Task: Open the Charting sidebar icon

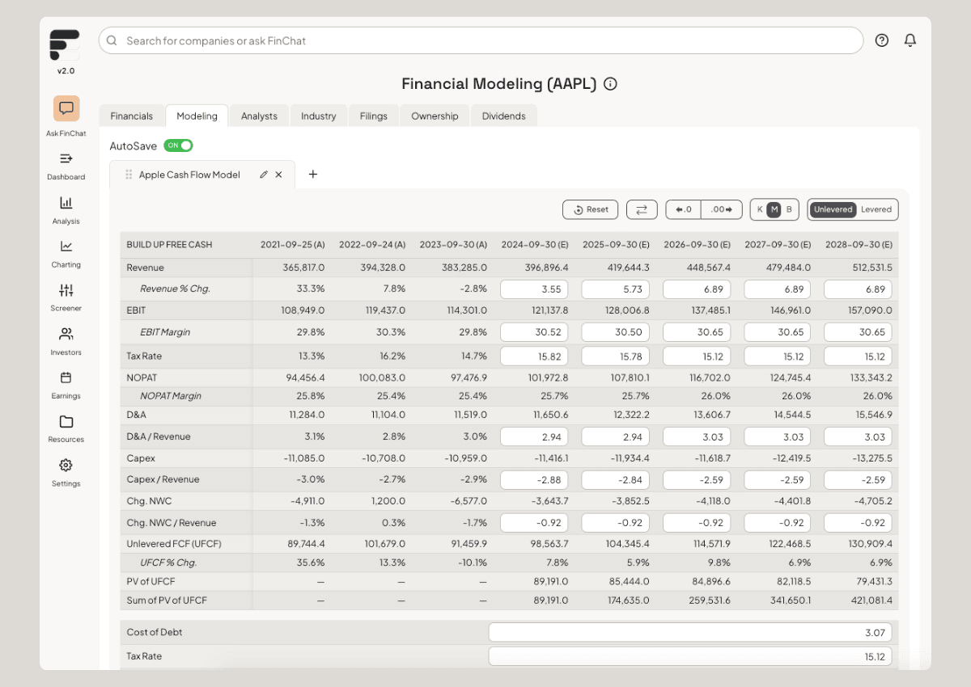Action: tap(66, 247)
